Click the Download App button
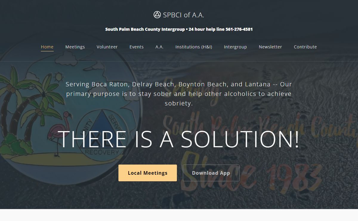The image size is (358, 221). click(x=211, y=173)
